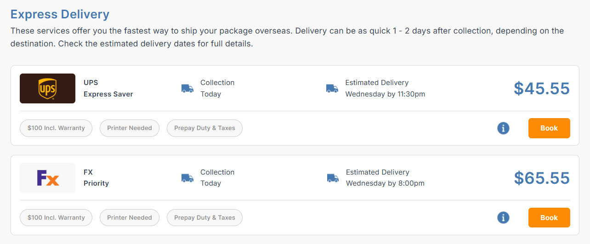
Task: Click the UPS estimated delivery truck icon
Action: (332, 88)
